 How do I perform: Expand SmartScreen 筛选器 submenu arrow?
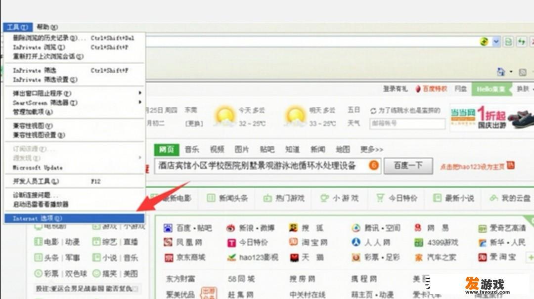click(x=139, y=102)
